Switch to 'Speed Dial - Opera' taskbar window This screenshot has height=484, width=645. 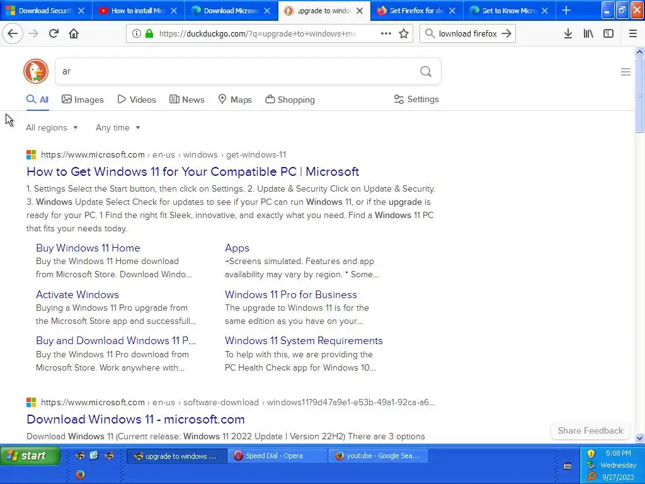(278, 456)
